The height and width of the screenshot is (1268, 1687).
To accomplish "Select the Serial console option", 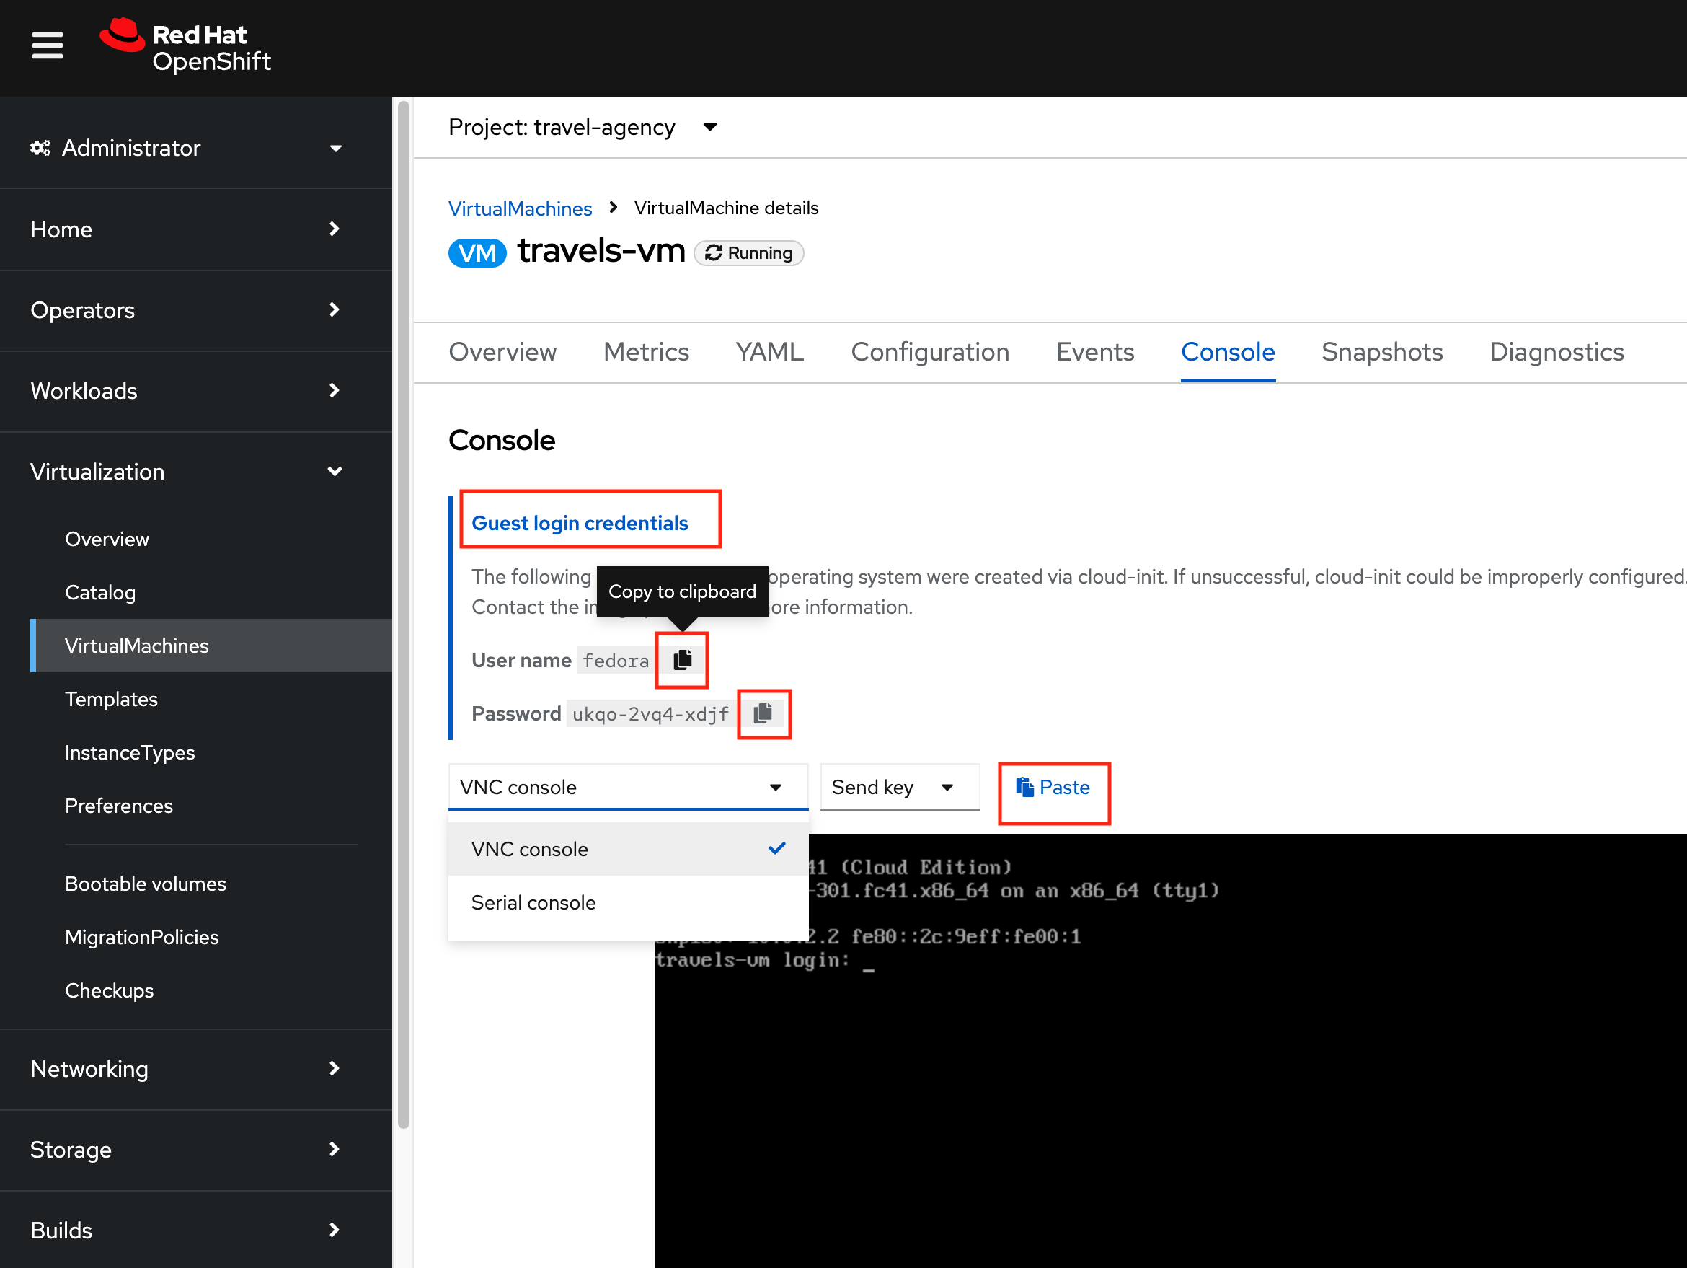I will point(628,902).
